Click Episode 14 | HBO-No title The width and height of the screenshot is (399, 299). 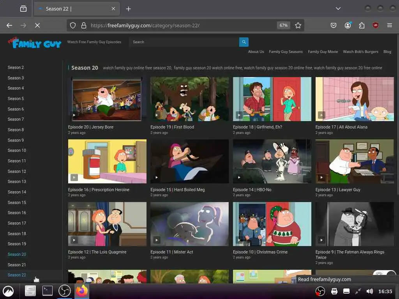(x=252, y=190)
